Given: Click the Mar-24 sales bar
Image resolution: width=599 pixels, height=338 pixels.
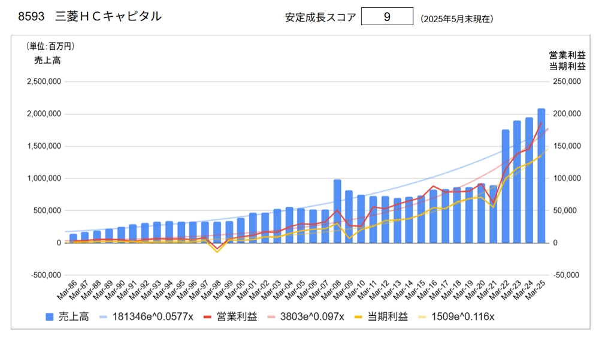Looking at the screenshot, I should pyautogui.click(x=529, y=180).
